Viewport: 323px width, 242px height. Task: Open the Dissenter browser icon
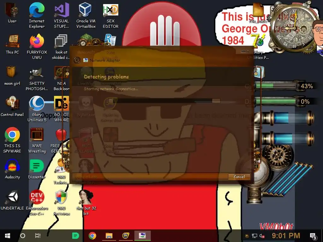click(x=37, y=169)
